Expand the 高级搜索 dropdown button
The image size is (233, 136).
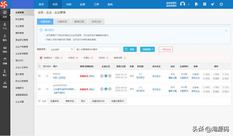click(x=147, y=49)
